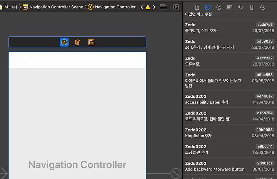Click the M...se) breadcrumb item
This screenshot has width=277, height=179.
11,7
